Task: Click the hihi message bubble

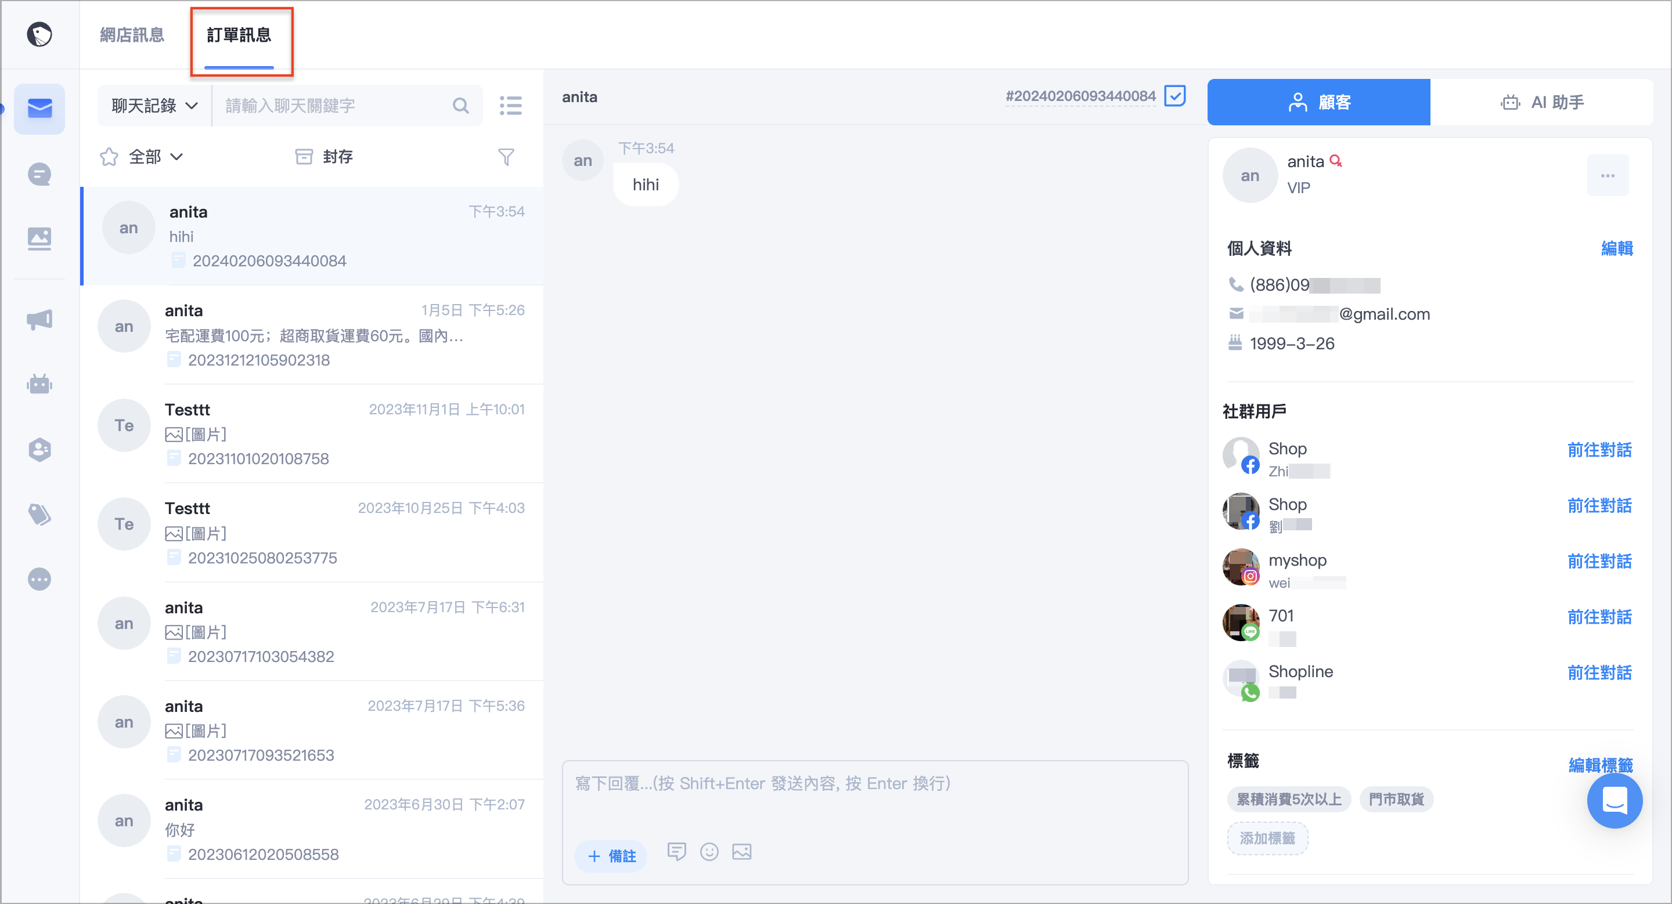Action: tap(646, 185)
